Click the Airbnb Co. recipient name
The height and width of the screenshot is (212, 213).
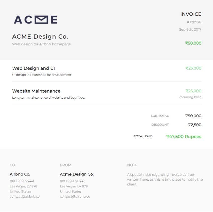(x=20, y=174)
